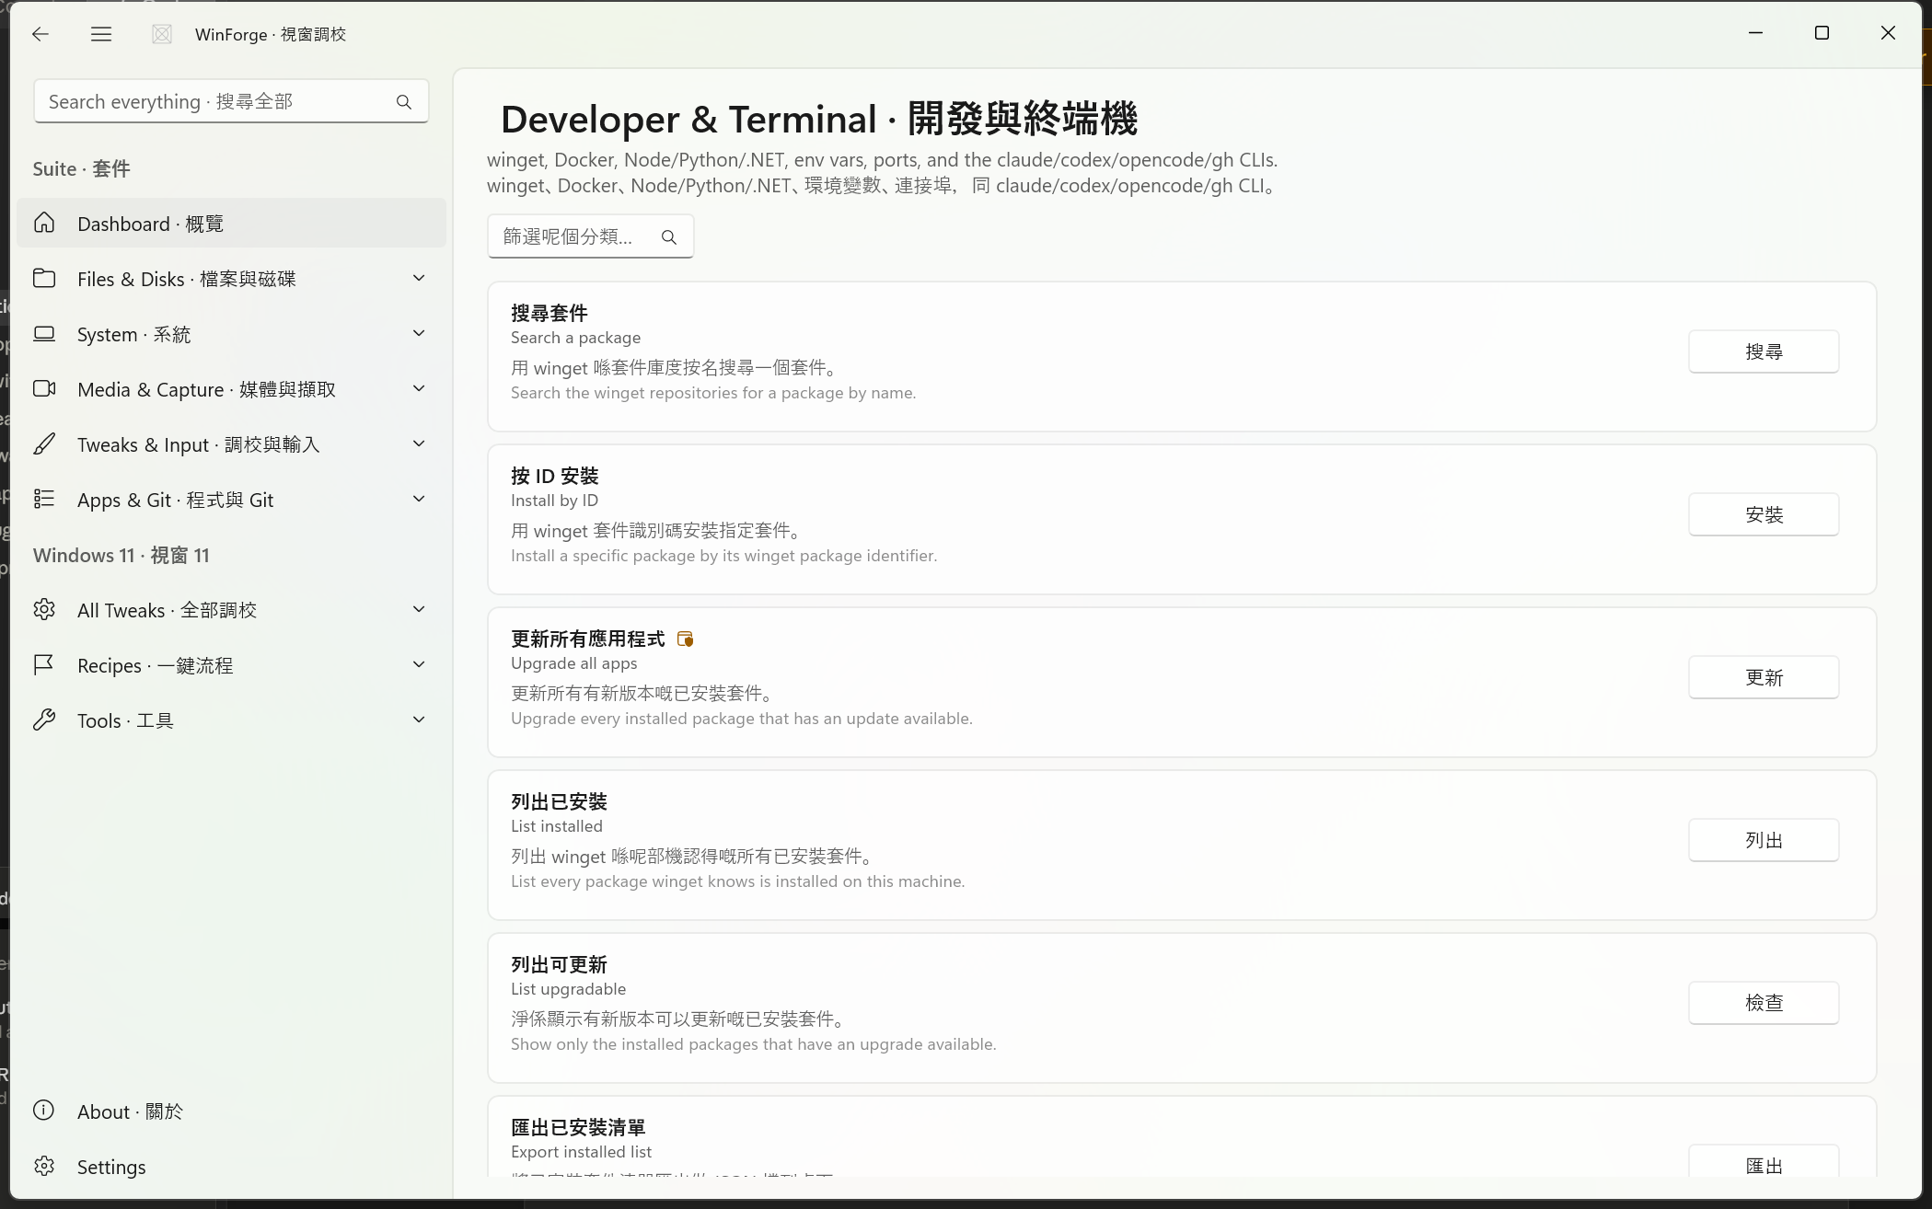The height and width of the screenshot is (1209, 1932).
Task: Open the Dashboard · 概覽 page
Action: (x=231, y=223)
